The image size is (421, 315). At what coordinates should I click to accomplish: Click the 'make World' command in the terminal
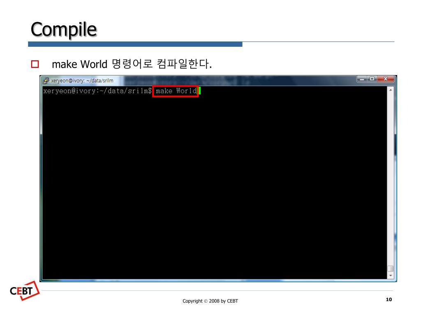(x=176, y=91)
